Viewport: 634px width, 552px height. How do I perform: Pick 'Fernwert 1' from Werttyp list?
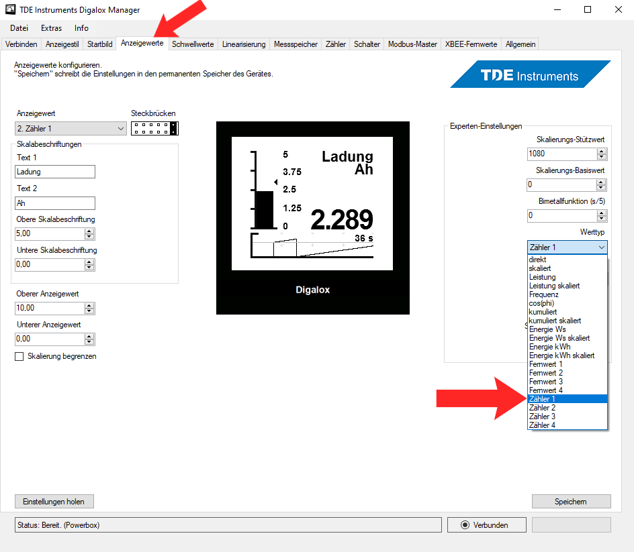568,364
